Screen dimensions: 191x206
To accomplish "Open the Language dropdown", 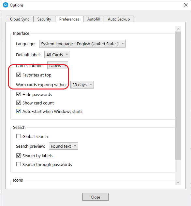I will click(82, 44).
